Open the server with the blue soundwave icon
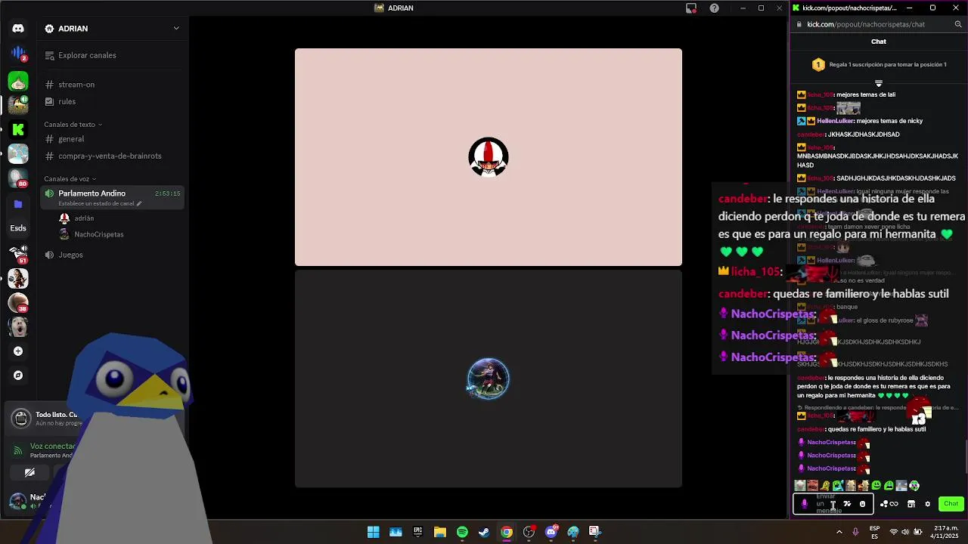 point(18,54)
